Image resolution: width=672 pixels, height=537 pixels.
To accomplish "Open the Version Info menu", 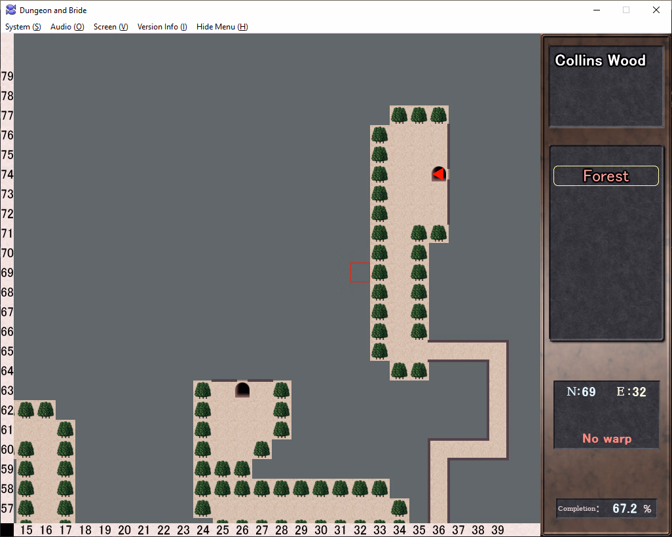I will click(162, 27).
